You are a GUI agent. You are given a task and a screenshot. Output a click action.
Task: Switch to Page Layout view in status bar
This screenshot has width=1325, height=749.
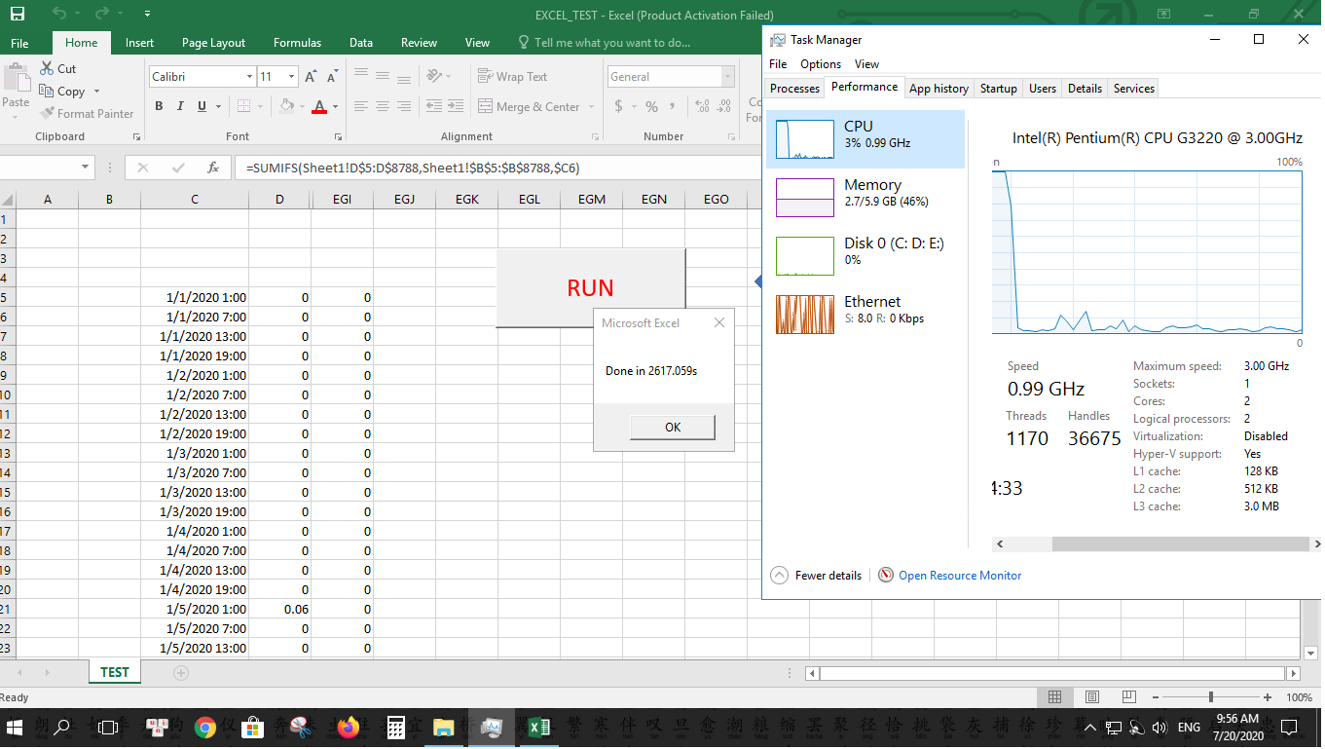tap(1091, 697)
